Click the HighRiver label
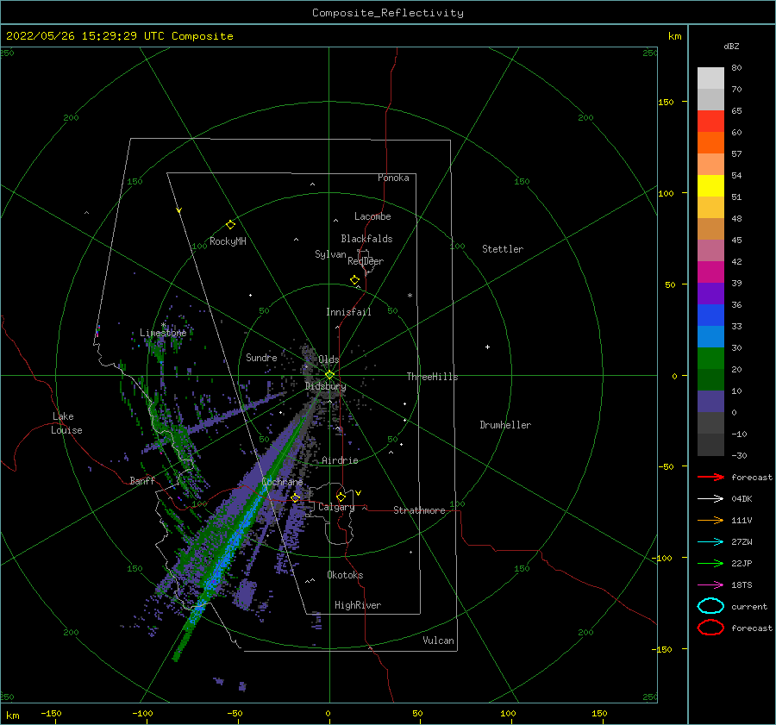This screenshot has height=725, width=776. (x=358, y=605)
